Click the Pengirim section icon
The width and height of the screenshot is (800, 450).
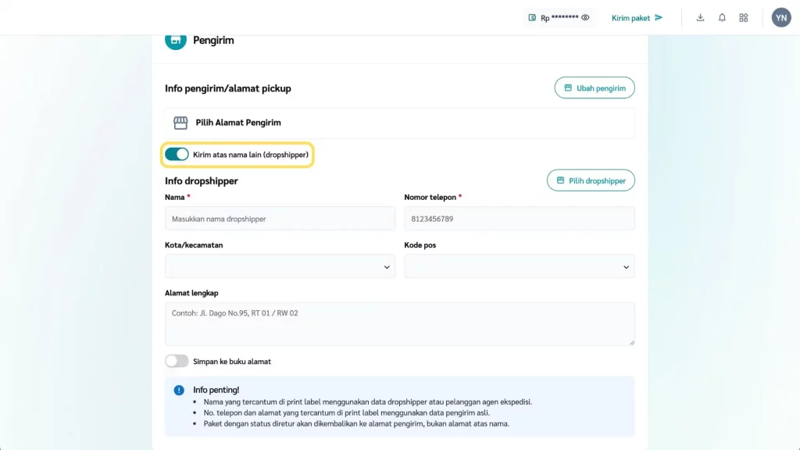pos(176,41)
